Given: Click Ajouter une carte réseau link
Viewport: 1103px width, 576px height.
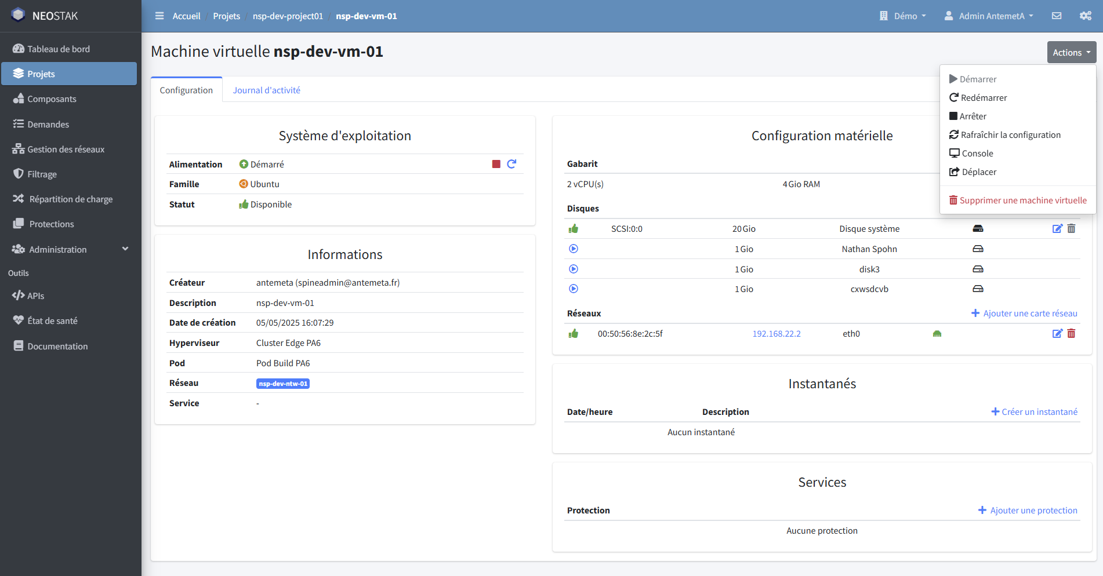Looking at the screenshot, I should (1024, 313).
